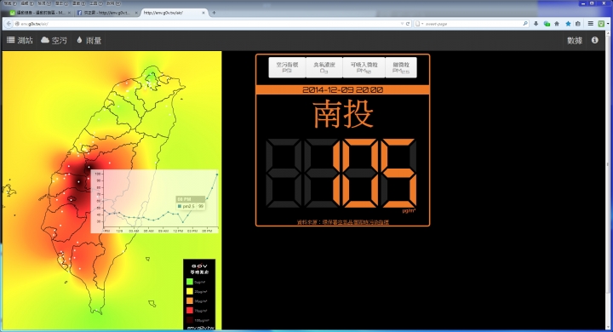Select the 可吸入微粒 PM10 button

pyautogui.click(x=364, y=67)
